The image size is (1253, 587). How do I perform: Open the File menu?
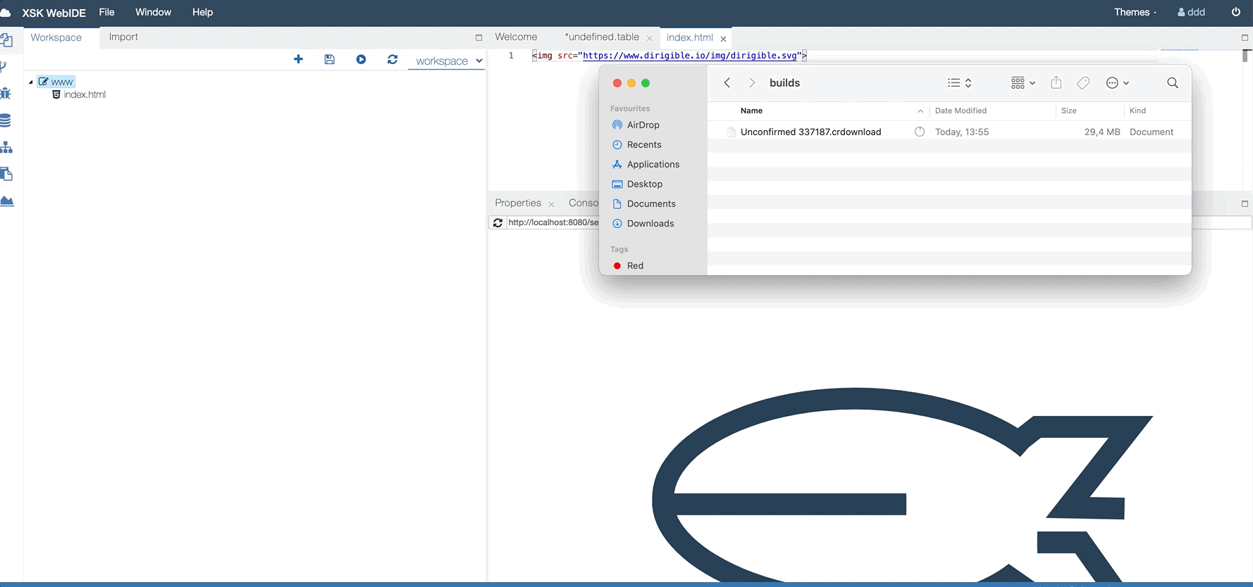[x=106, y=12]
